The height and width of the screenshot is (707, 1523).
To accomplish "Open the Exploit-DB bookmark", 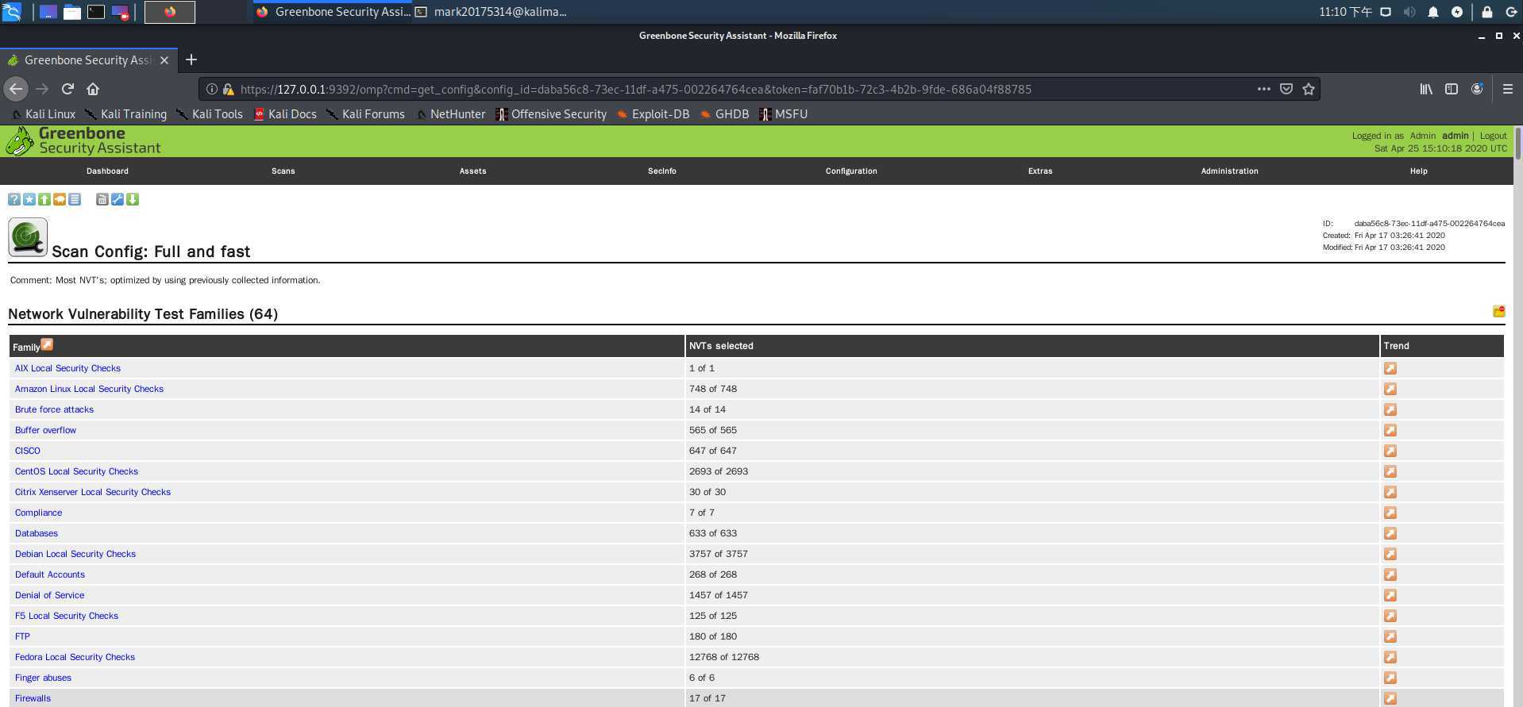I will (x=653, y=113).
